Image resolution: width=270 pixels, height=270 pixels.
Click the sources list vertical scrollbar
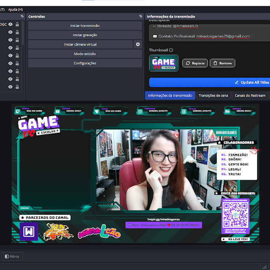coord(23,33)
